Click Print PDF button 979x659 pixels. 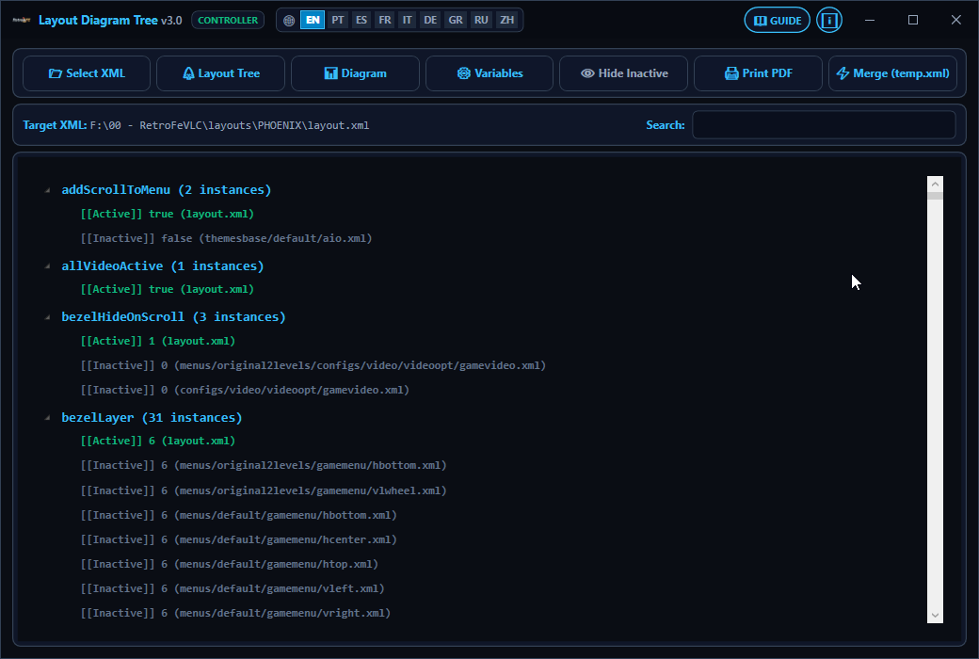pyautogui.click(x=758, y=73)
